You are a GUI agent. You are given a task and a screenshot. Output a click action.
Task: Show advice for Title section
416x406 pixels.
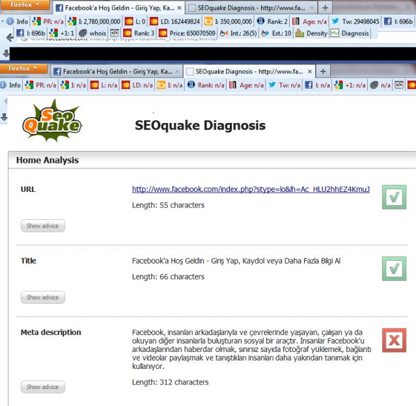tap(43, 297)
